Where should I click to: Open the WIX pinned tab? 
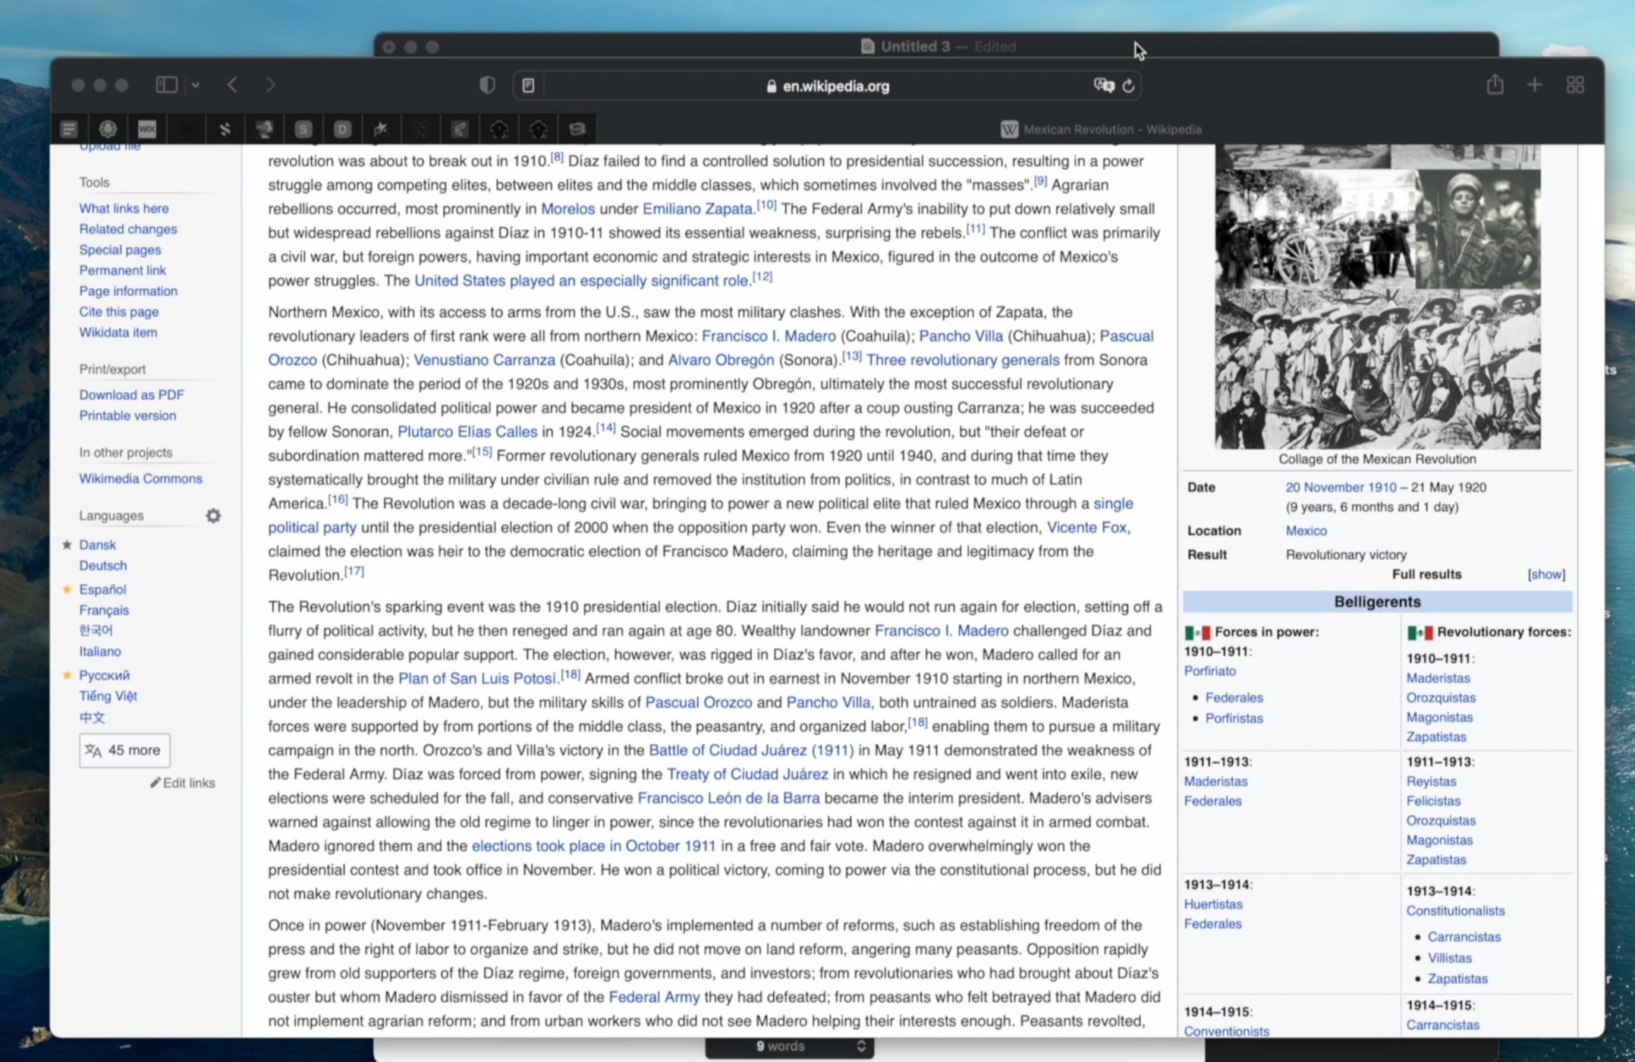point(147,129)
